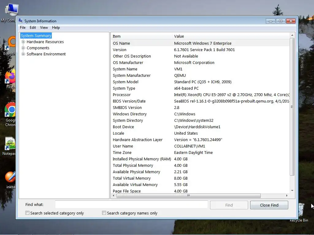This screenshot has height=235, width=314.
Task: Select the Boot Device row
Action: [x=200, y=127]
